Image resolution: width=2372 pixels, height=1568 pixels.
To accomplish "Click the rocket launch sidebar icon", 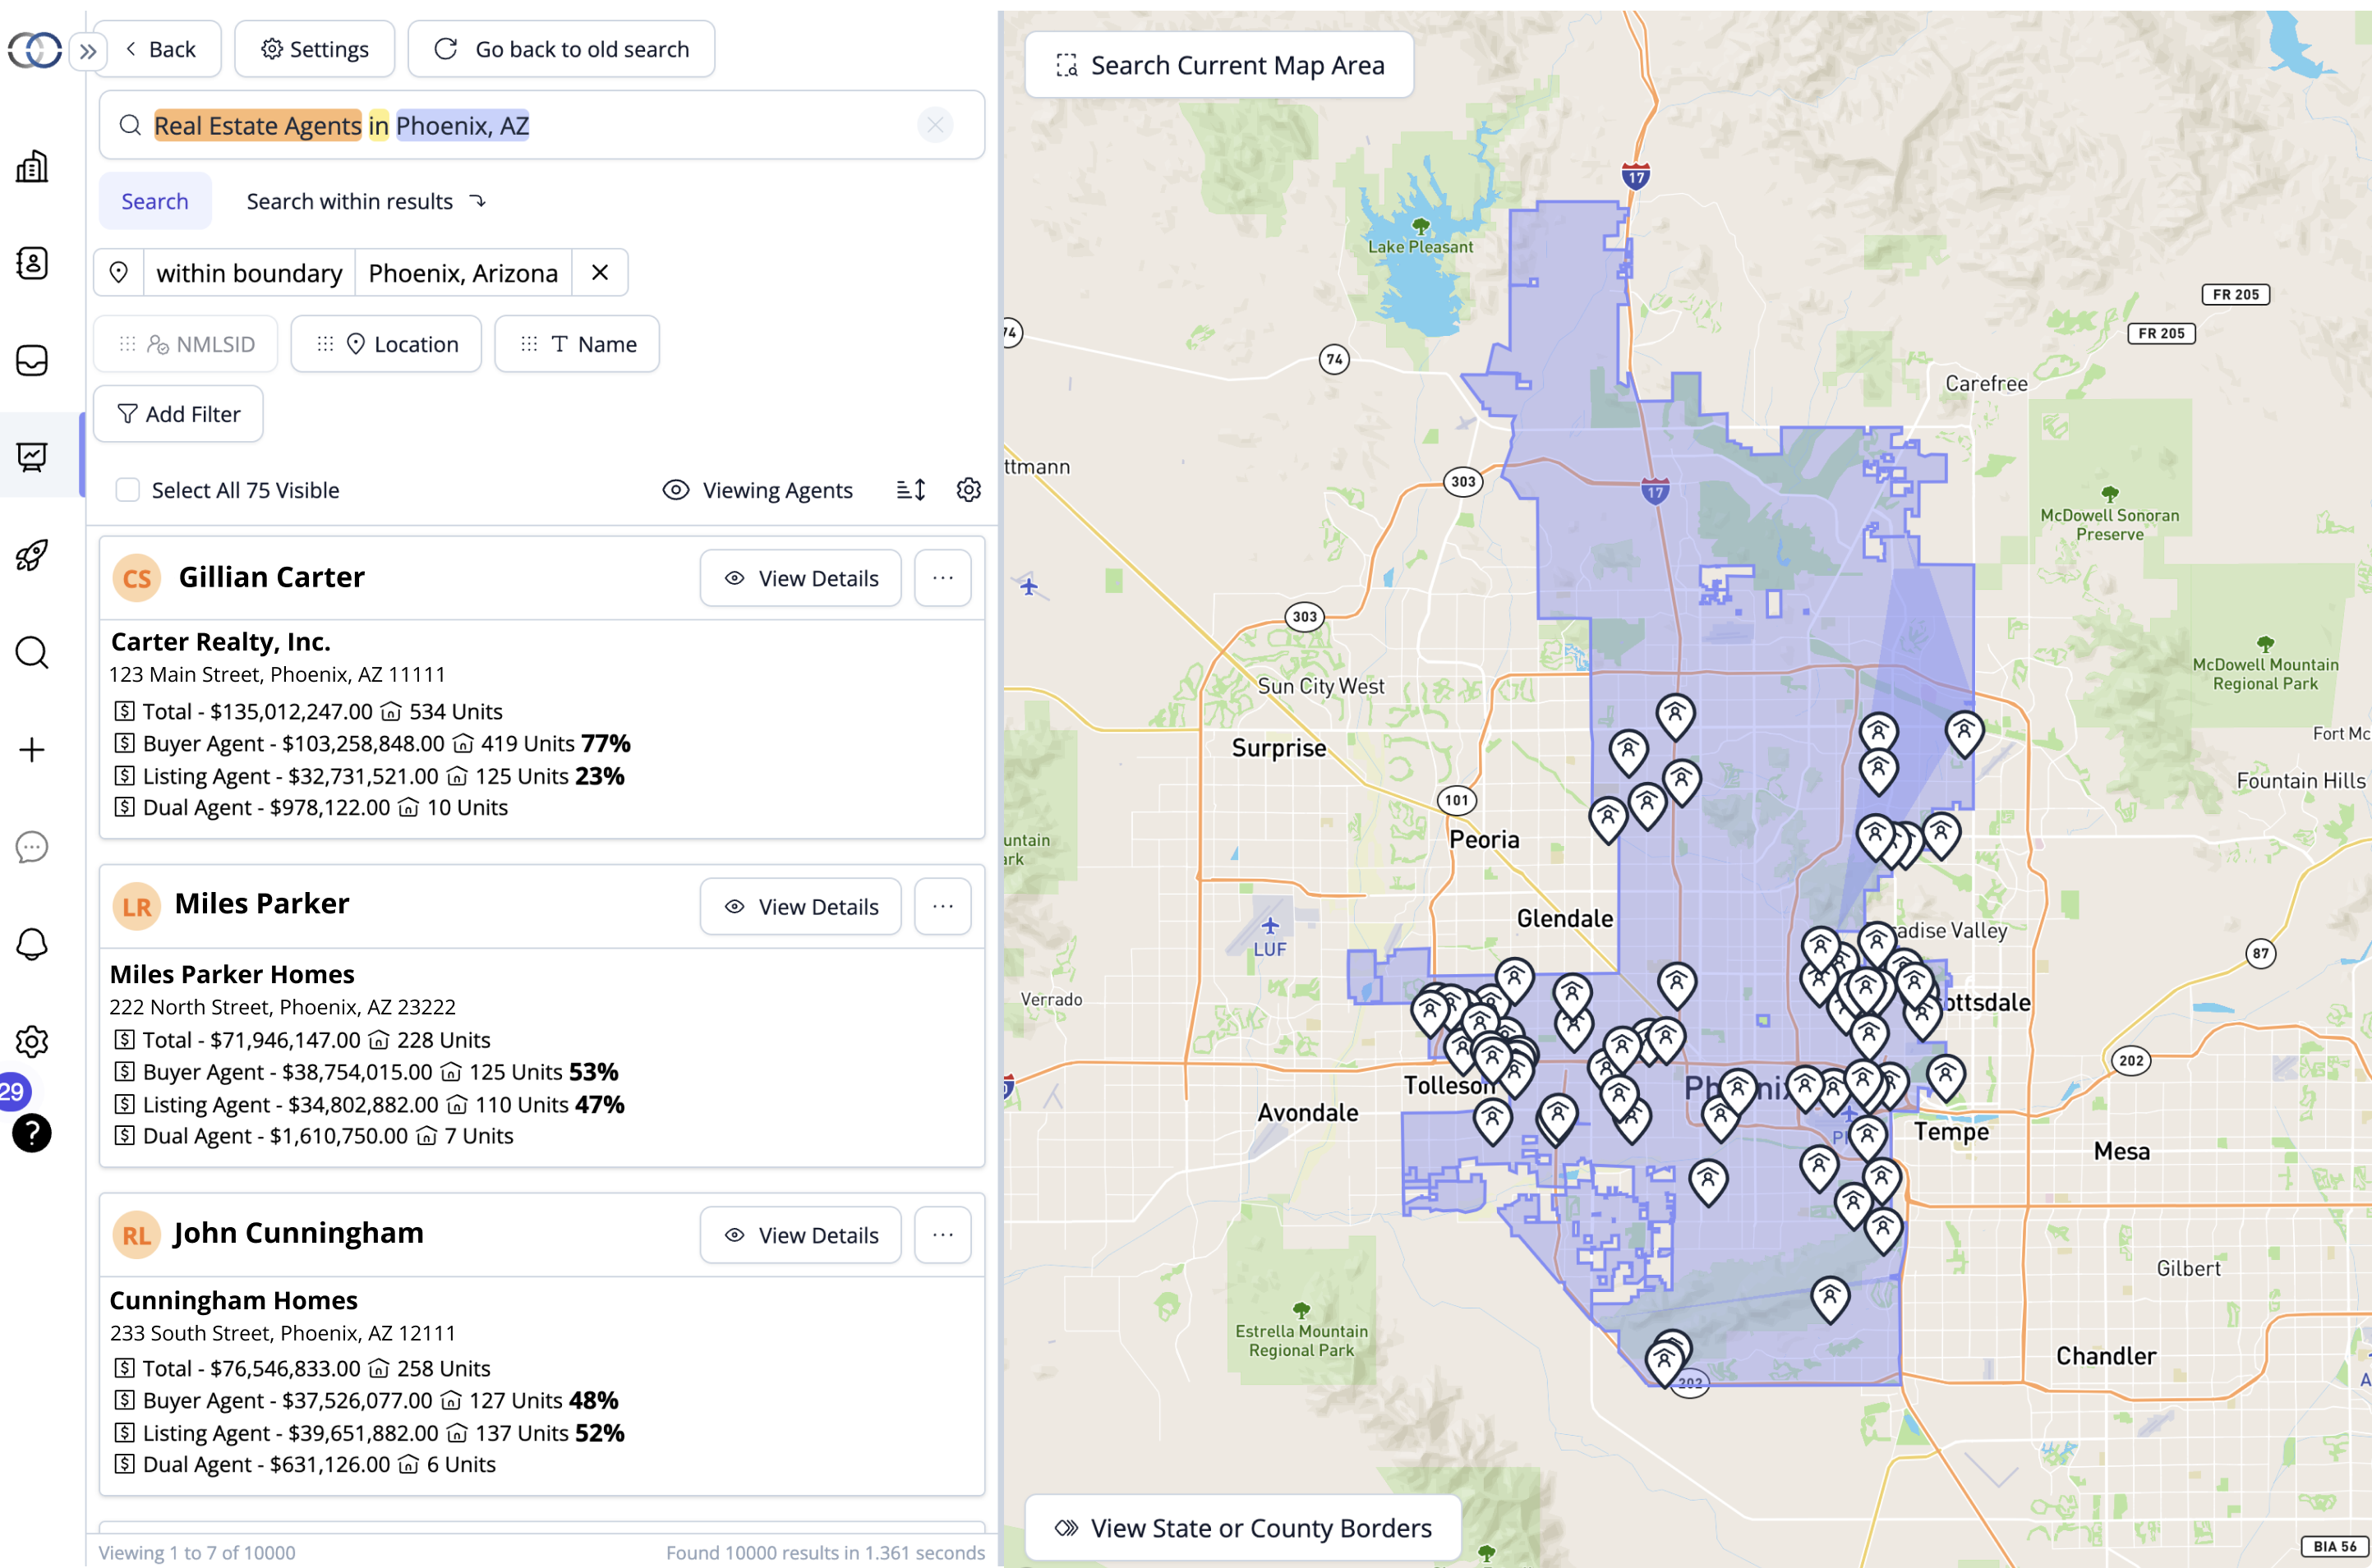I will pyautogui.click(x=32, y=555).
